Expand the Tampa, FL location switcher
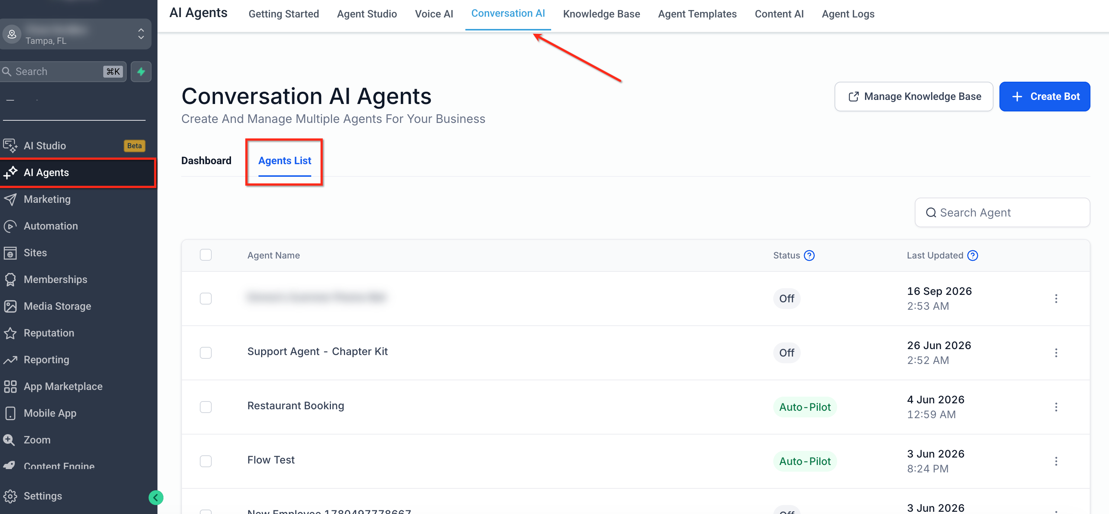This screenshot has width=1109, height=514. pyautogui.click(x=141, y=34)
